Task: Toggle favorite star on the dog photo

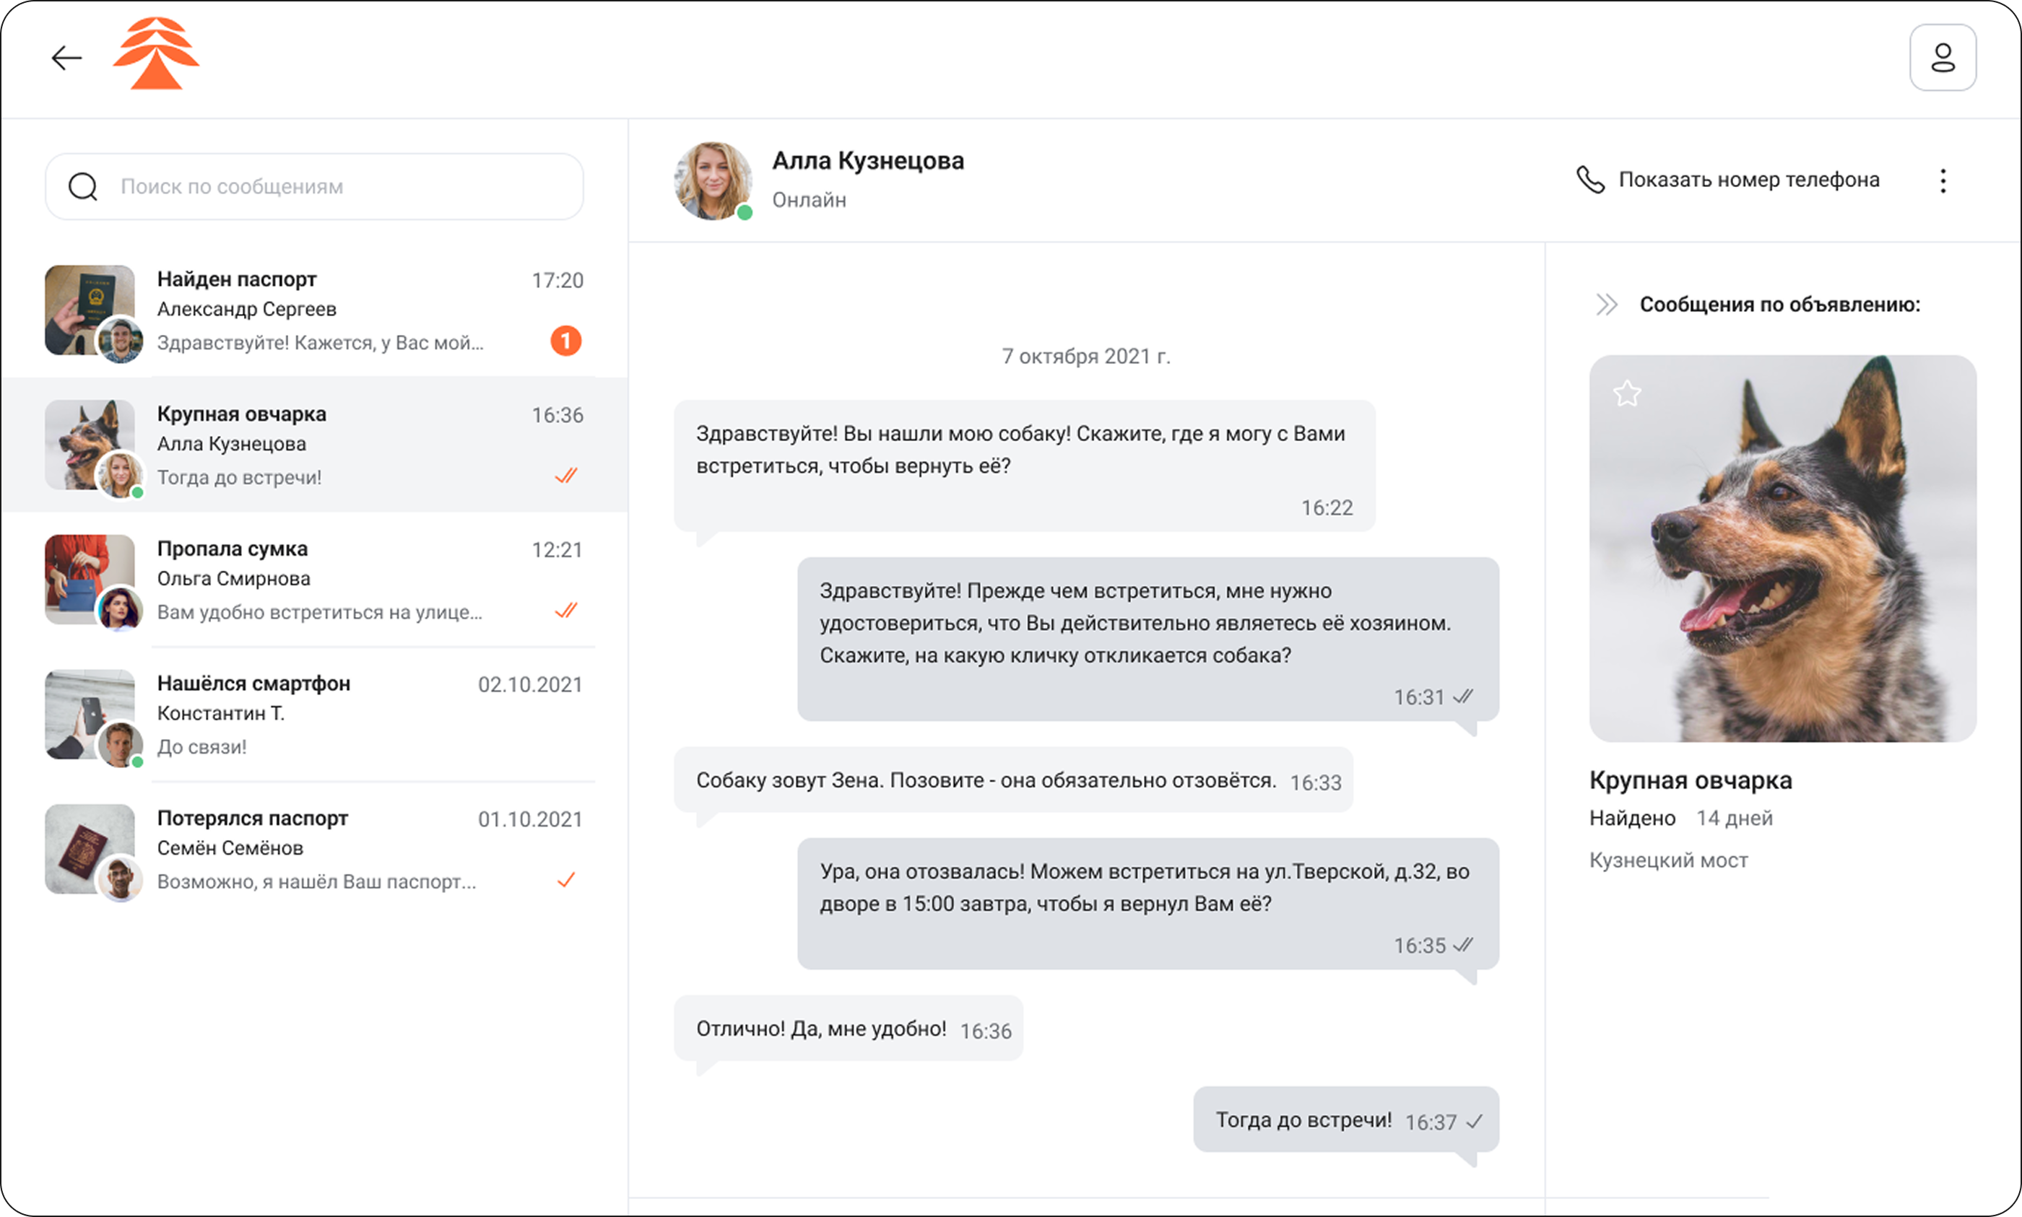Action: (x=1626, y=393)
